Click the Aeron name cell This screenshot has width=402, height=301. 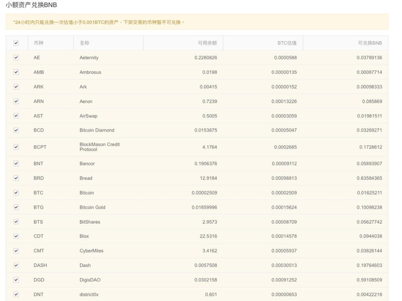pos(86,101)
